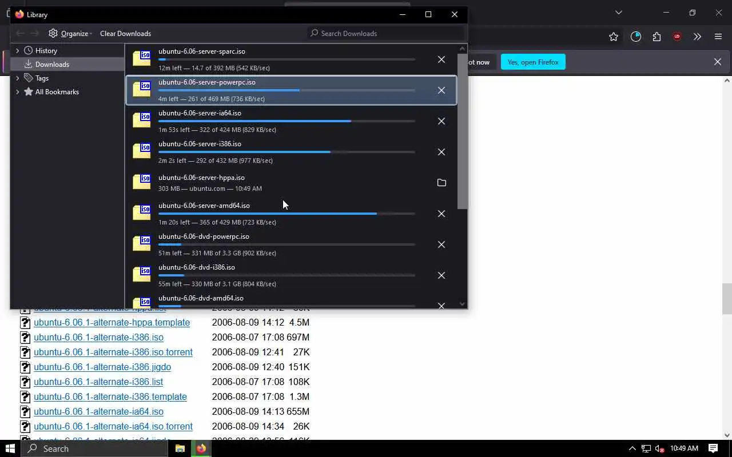Select the ubuntu-6.06-server-hppa.iso file name
The height and width of the screenshot is (457, 732).
(x=201, y=178)
